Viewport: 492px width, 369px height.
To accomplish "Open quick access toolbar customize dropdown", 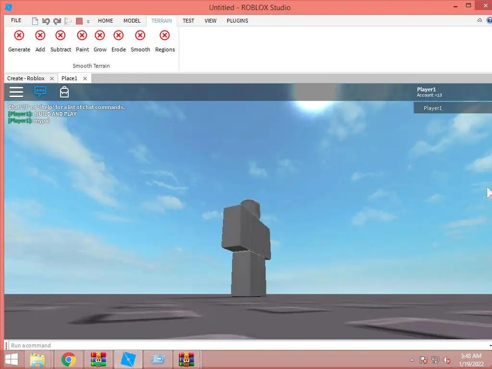I will click(88, 22).
